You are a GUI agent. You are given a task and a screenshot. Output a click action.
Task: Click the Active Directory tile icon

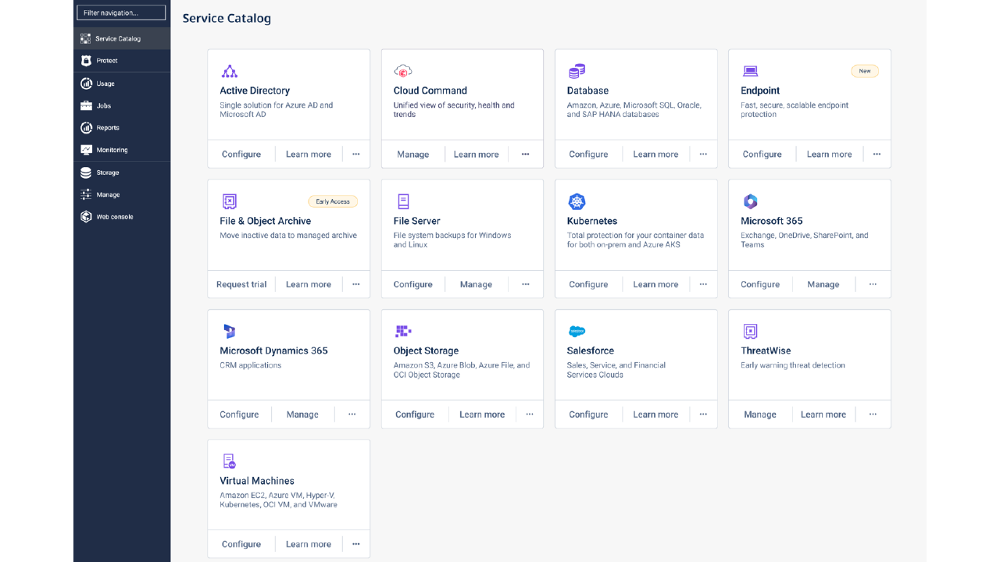tap(229, 71)
